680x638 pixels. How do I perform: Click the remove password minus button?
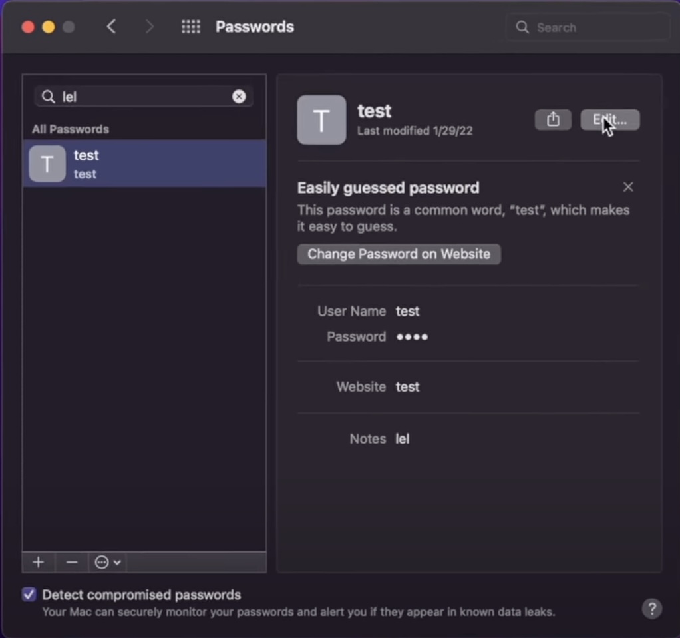click(72, 562)
